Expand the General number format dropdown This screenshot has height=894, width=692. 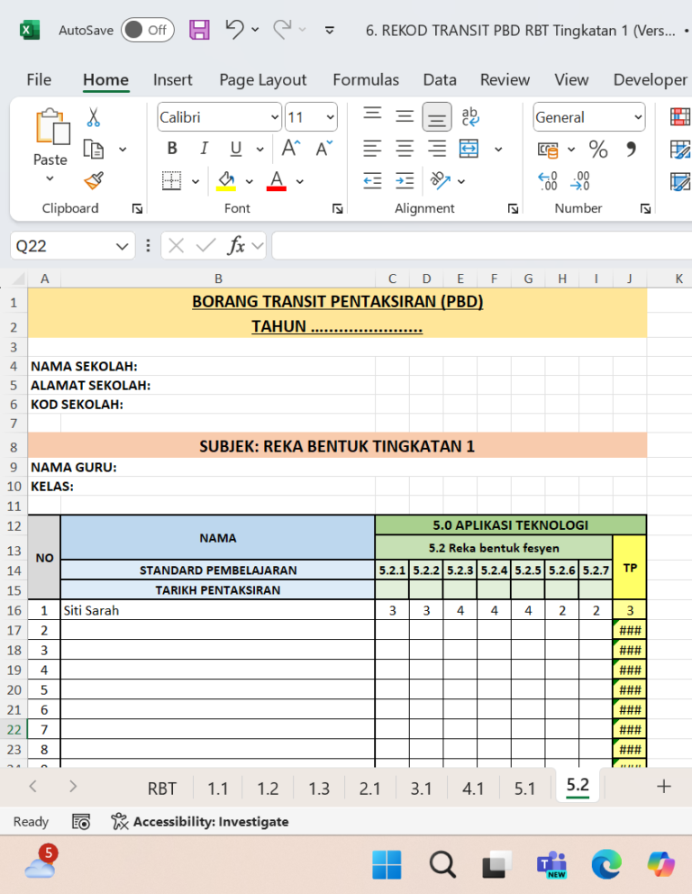pos(638,117)
